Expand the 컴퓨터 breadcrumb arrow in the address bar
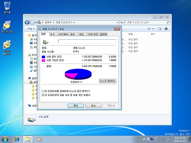 pyautogui.click(x=54, y=23)
